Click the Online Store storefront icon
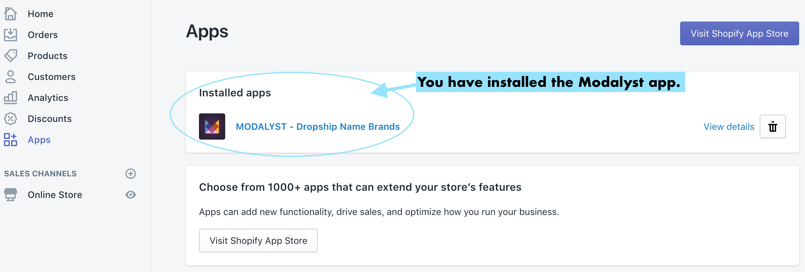Screen dimensions: 805x272 click(x=11, y=195)
